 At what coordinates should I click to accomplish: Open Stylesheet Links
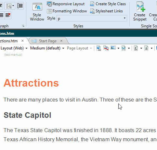106,11
